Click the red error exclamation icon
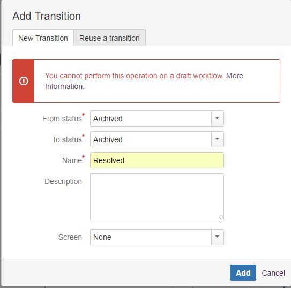This screenshot has height=288, width=291. click(24, 81)
